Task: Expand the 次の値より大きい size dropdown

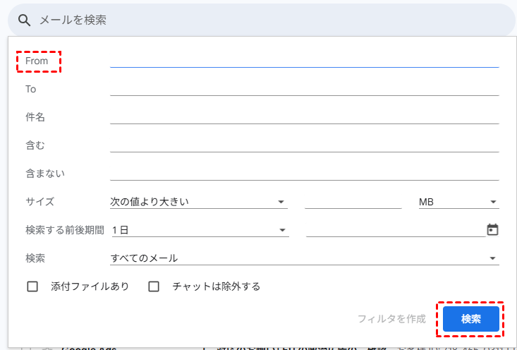Action: point(198,202)
